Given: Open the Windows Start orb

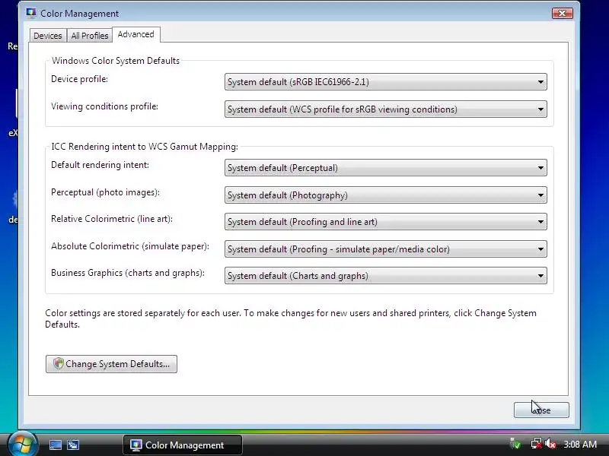Looking at the screenshot, I should tap(23, 445).
